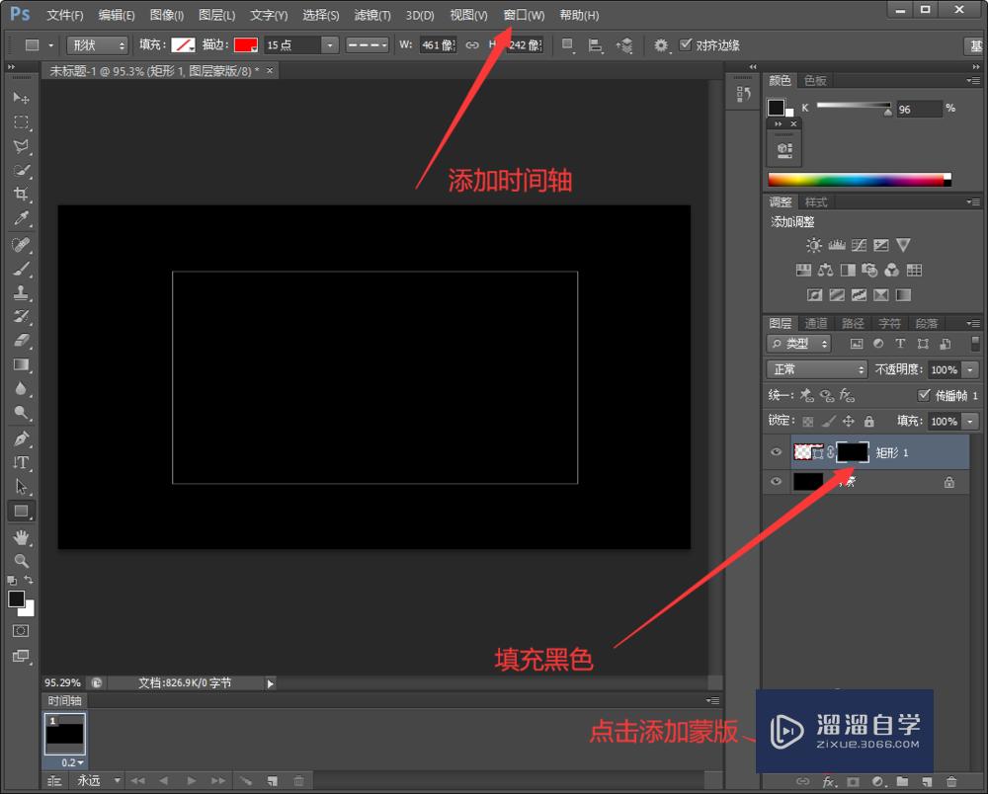Create new group folder button

pos(903,781)
